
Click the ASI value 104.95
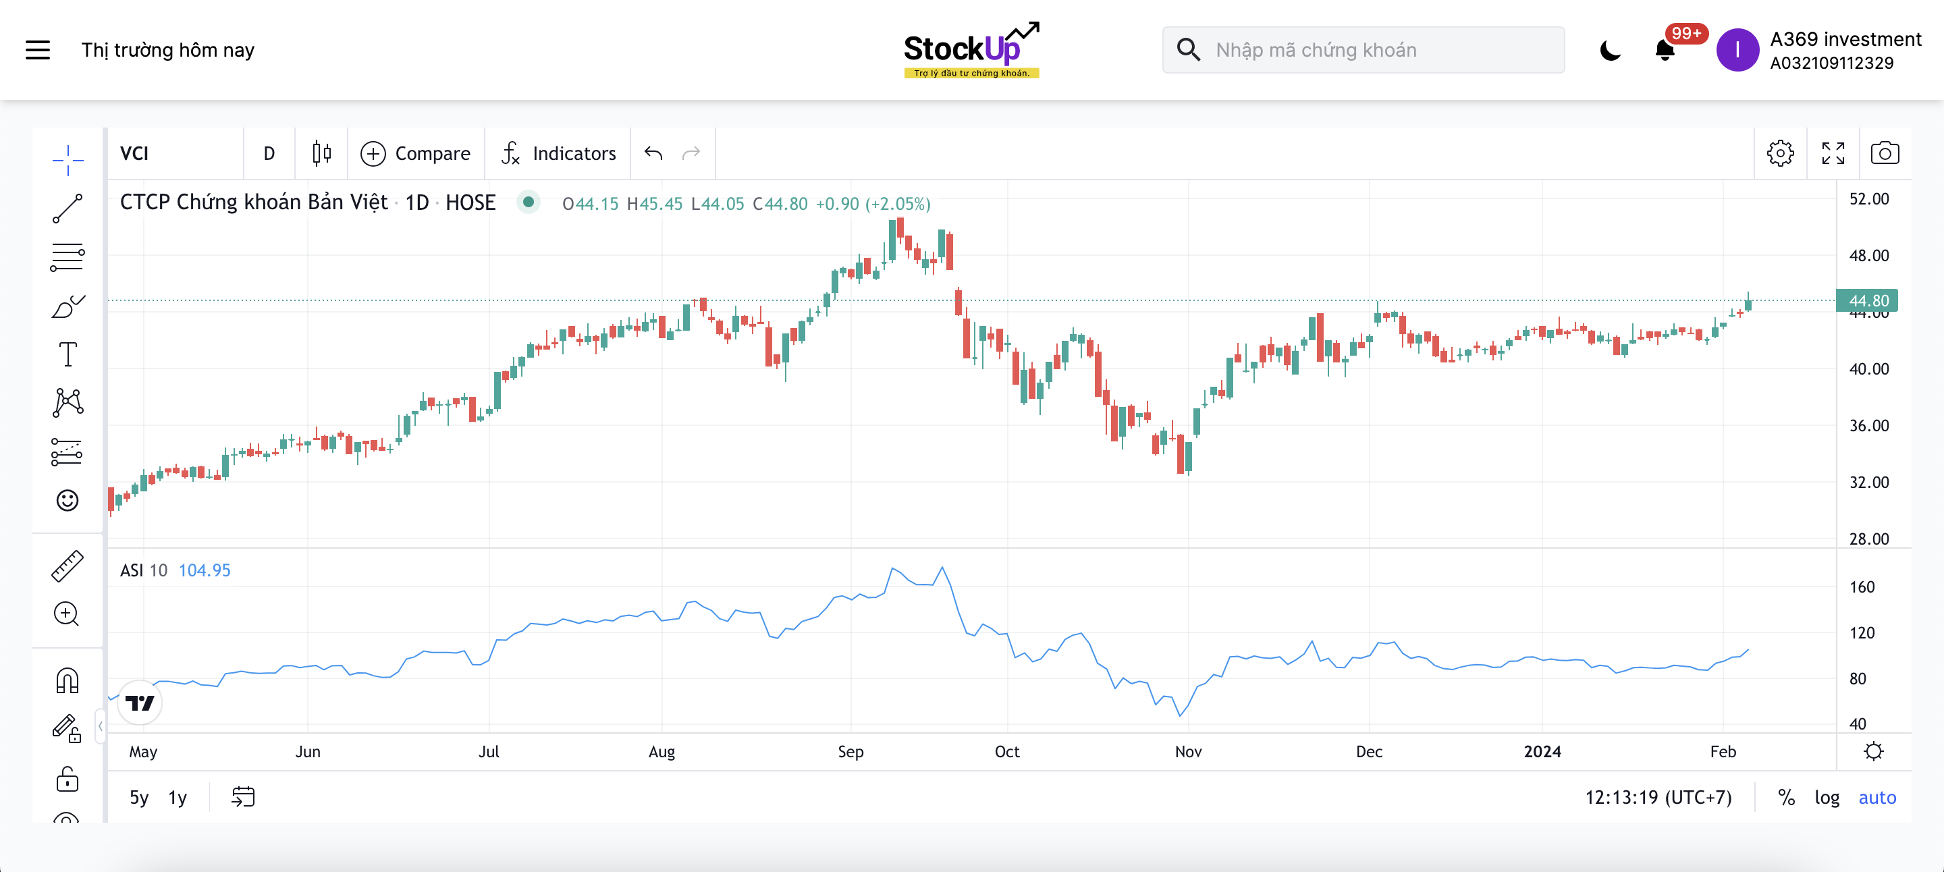205,570
